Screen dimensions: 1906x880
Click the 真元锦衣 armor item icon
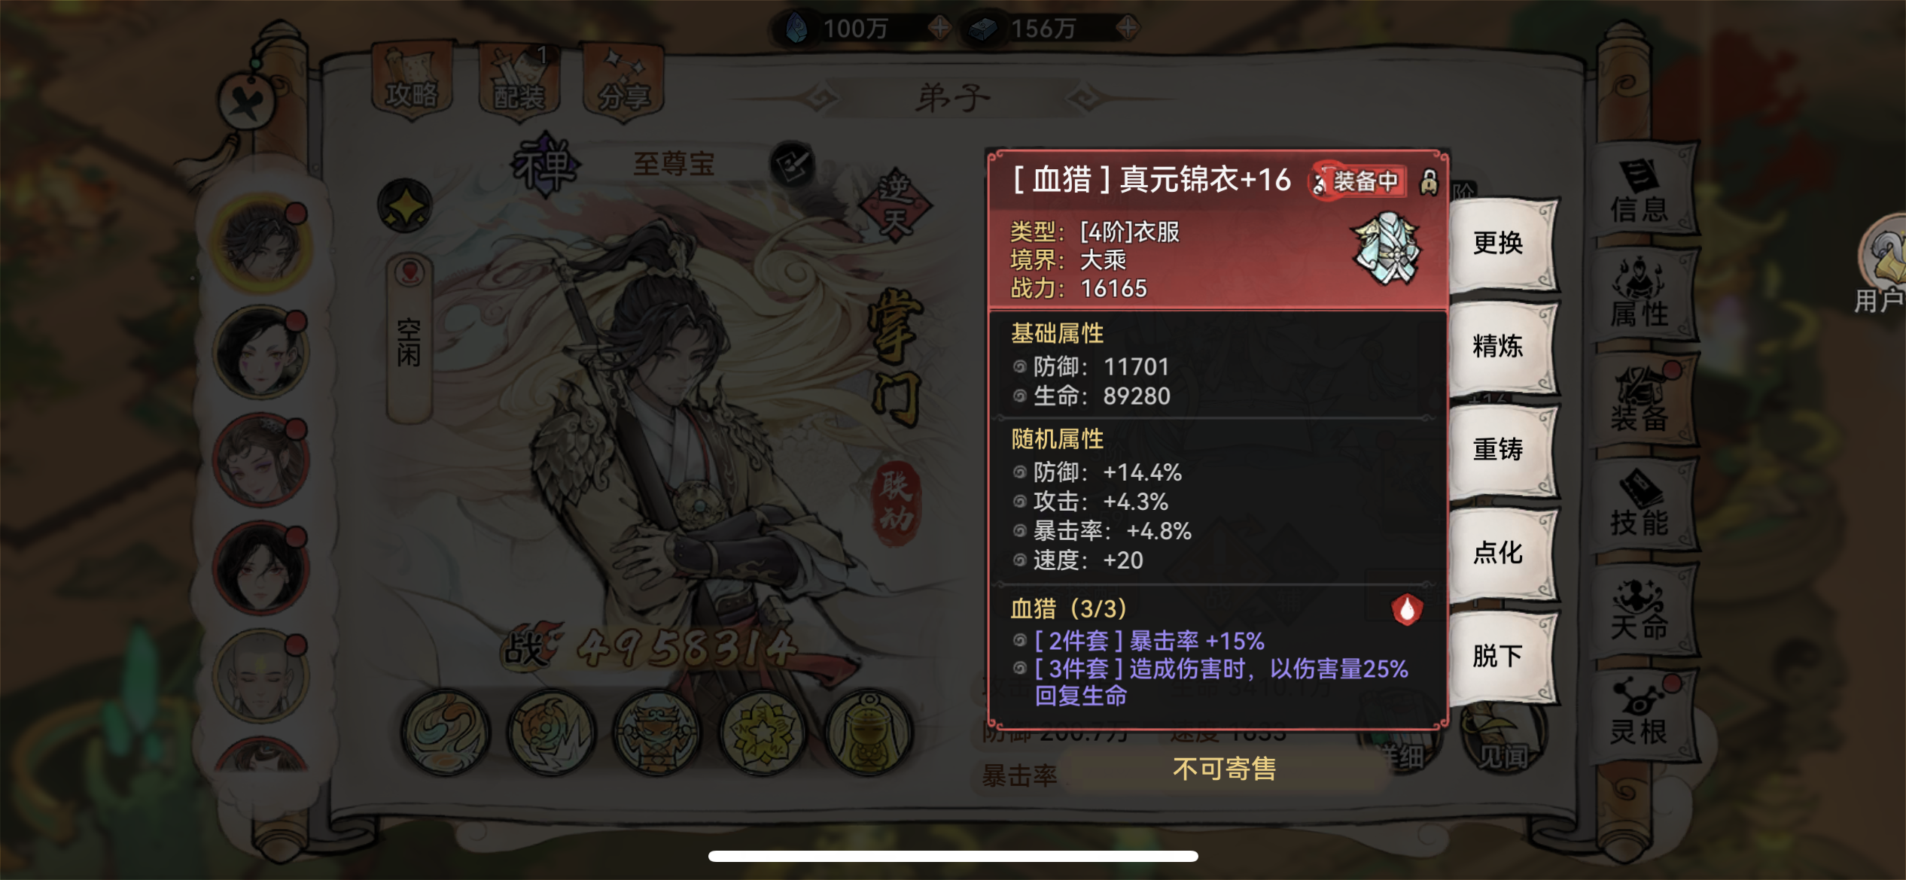pos(1387,248)
